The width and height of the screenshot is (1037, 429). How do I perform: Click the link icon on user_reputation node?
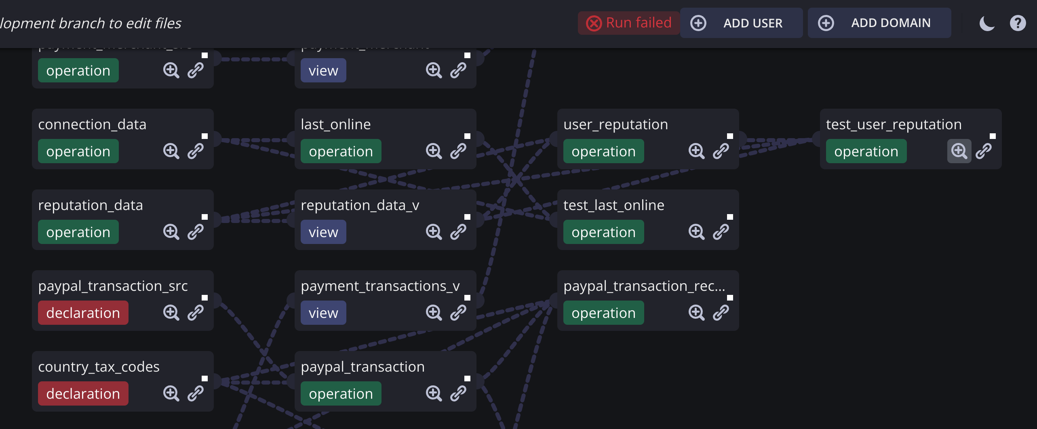(721, 151)
